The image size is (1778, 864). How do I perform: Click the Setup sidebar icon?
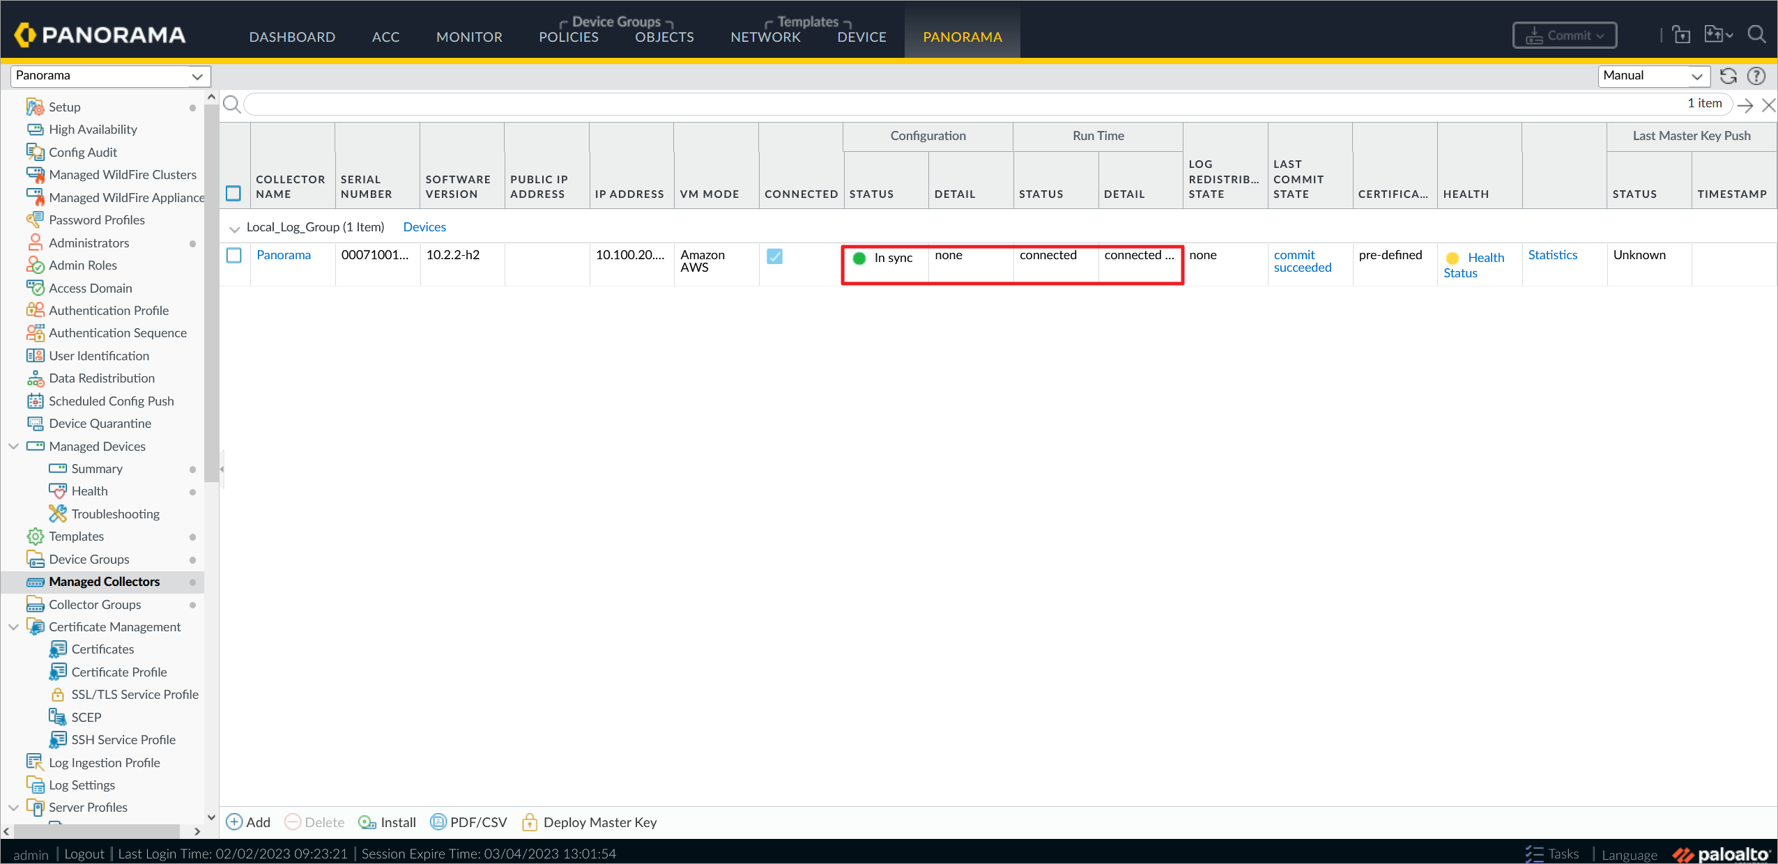(35, 107)
